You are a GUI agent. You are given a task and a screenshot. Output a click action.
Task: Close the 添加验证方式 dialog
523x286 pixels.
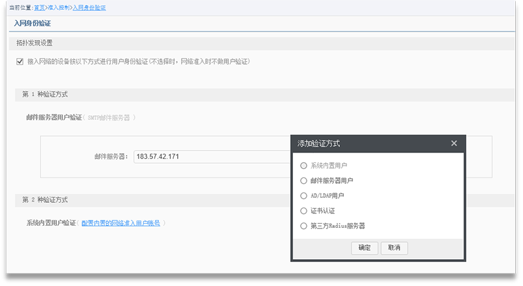pyautogui.click(x=454, y=143)
